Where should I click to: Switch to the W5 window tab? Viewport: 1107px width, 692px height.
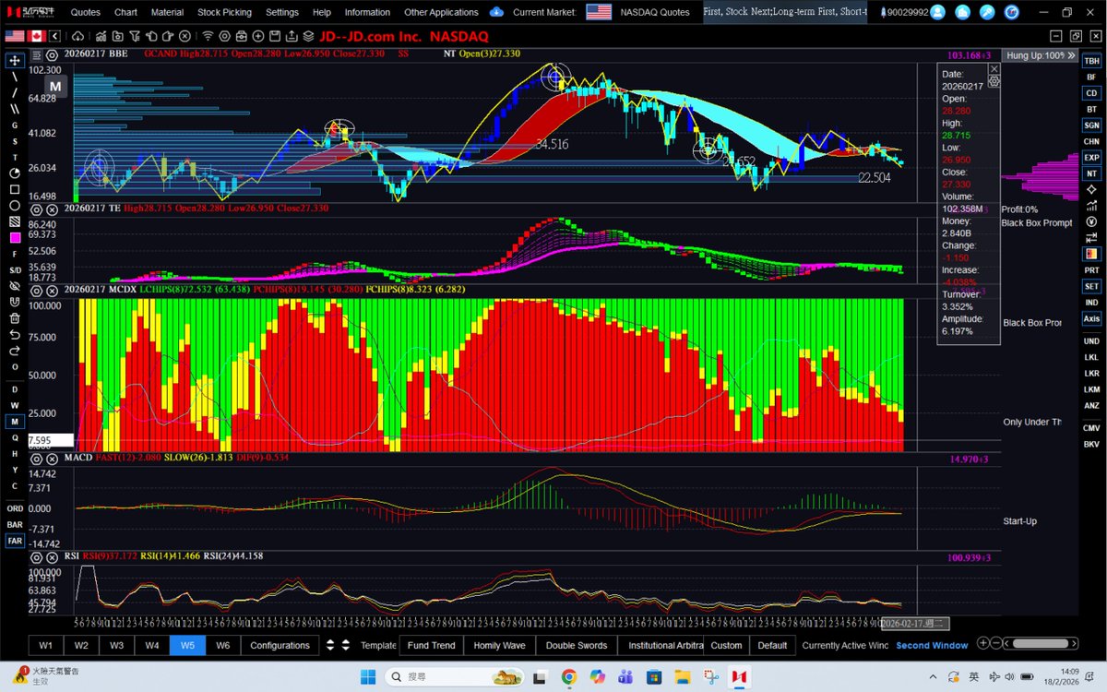click(187, 645)
